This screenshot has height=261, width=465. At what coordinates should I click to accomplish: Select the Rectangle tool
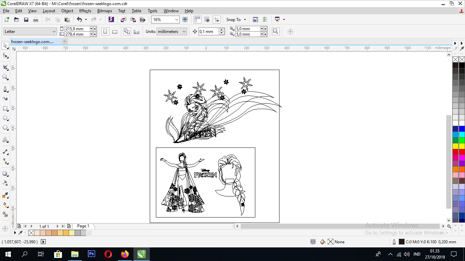point(5,109)
